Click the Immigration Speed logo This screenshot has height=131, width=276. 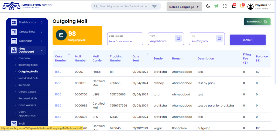(27, 6)
